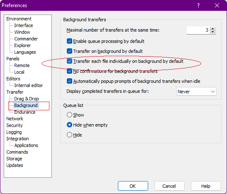Decrease maximal transfers with the down spinner arrow
The height and width of the screenshot is (194, 227).
(212, 32)
